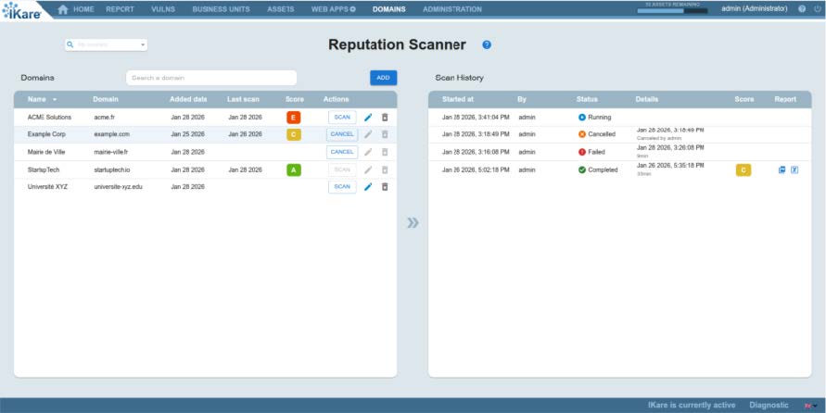
Task: Open the help icon in the top bar
Action: 802,9
